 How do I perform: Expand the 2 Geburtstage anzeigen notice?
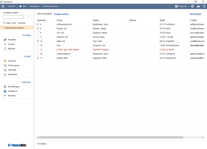[15, 28]
